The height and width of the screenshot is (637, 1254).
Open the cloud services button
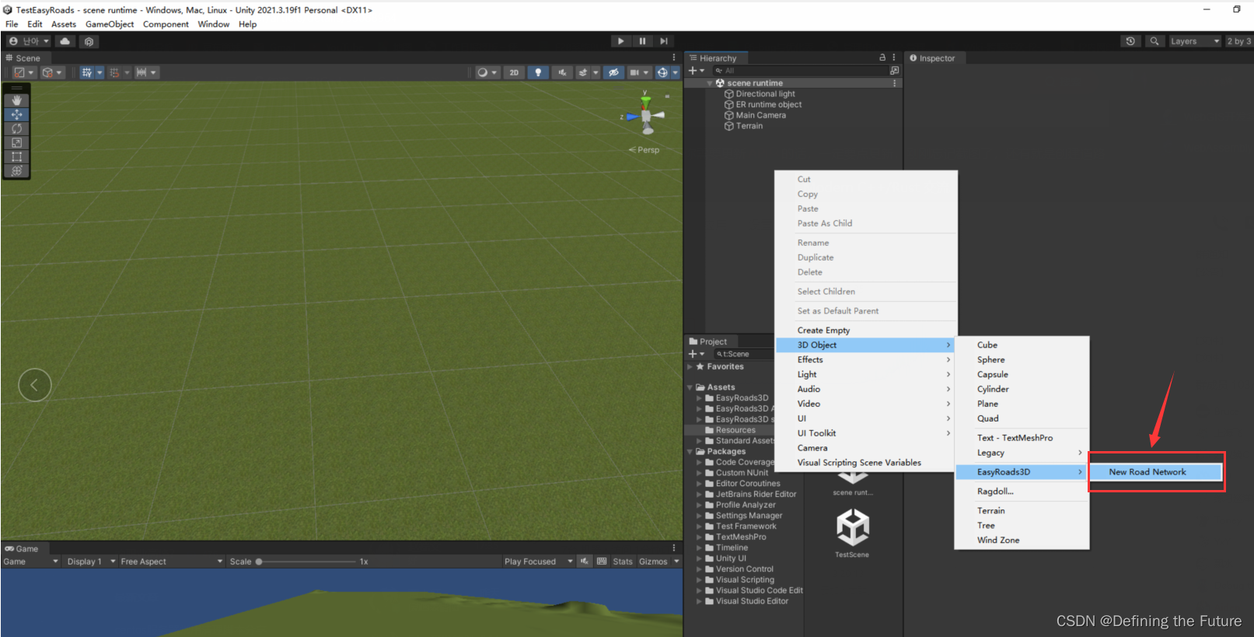[65, 41]
